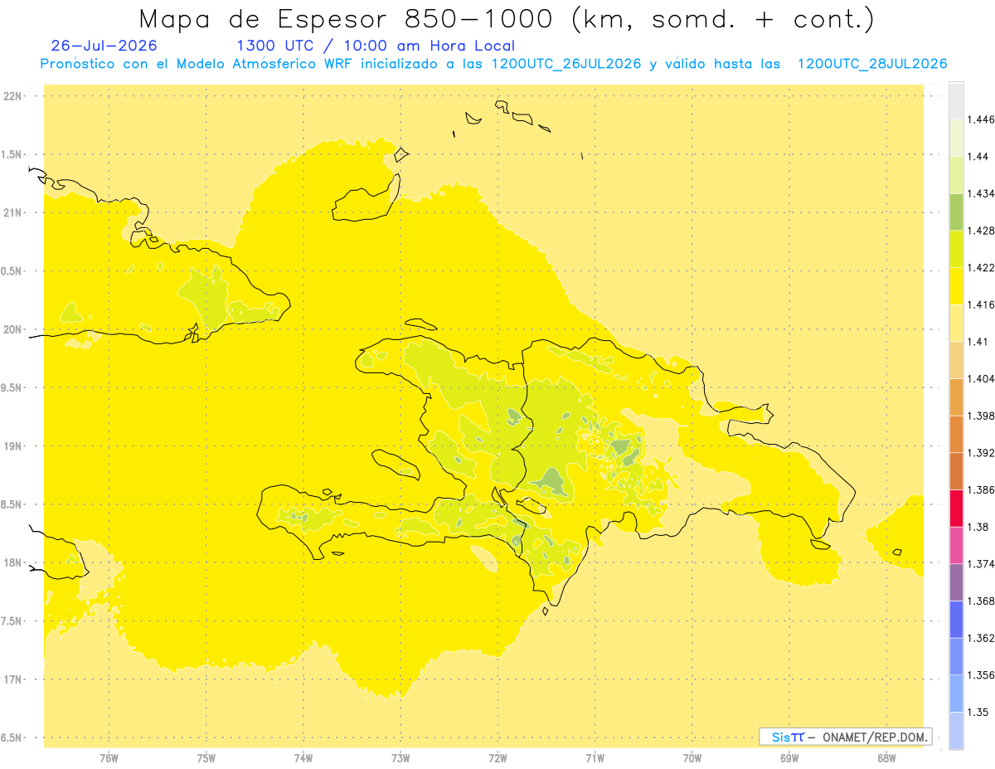Click the 21N latitude axis label
Screen dimensions: 995x769
point(13,213)
